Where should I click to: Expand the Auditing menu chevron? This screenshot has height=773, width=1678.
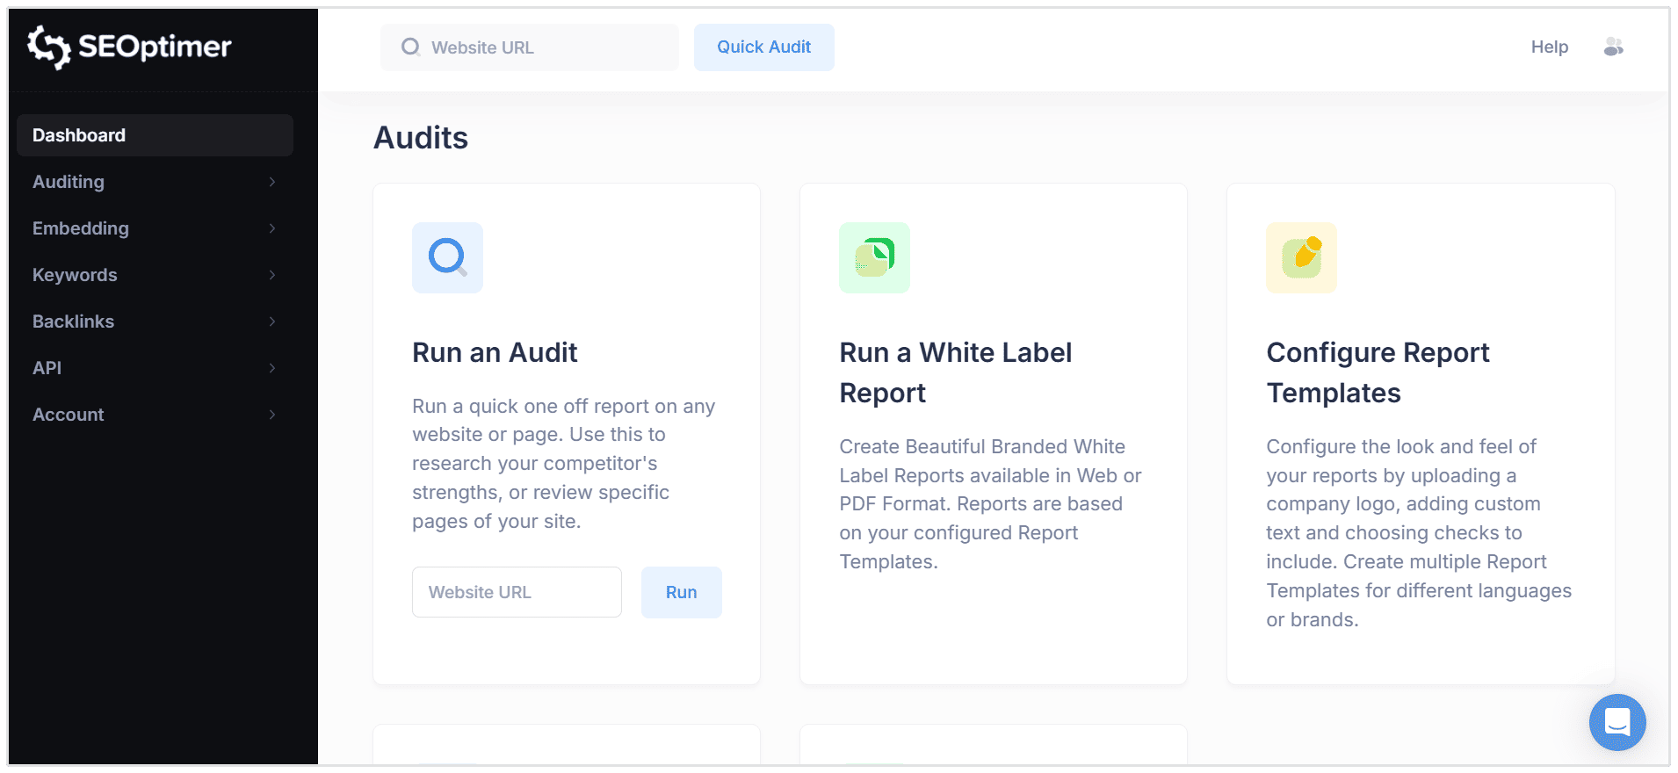click(272, 182)
